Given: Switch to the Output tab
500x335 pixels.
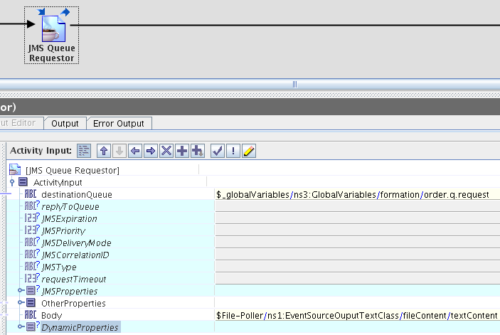Looking at the screenshot, I should click(x=65, y=123).
